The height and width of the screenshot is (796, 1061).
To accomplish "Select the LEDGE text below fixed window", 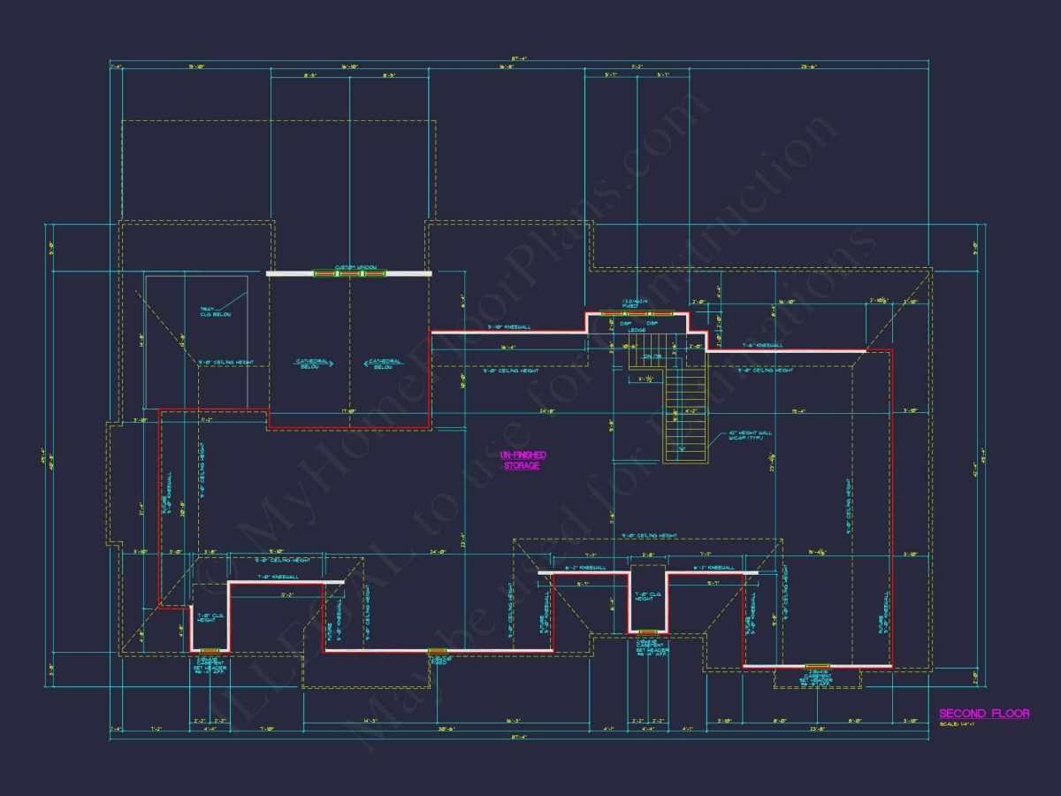I will pyautogui.click(x=637, y=330).
